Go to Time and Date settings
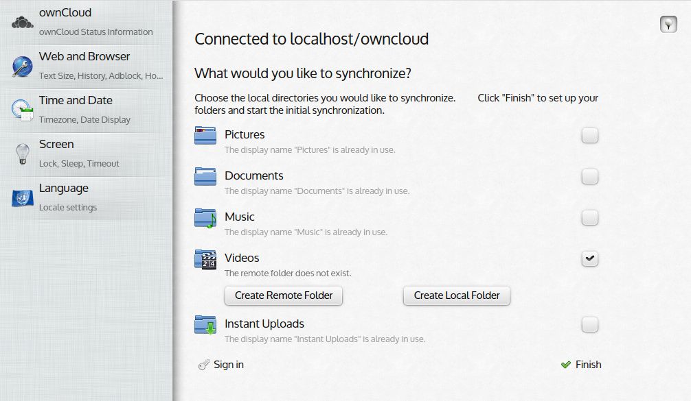This screenshot has height=401, width=691. 87,110
